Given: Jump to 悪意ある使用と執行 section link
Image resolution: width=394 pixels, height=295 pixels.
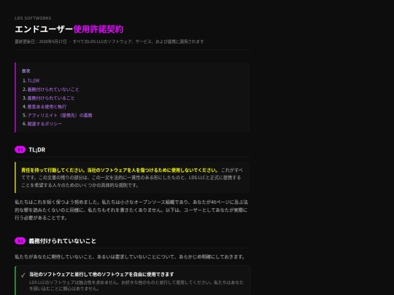Looking at the screenshot, I should (47, 106).
